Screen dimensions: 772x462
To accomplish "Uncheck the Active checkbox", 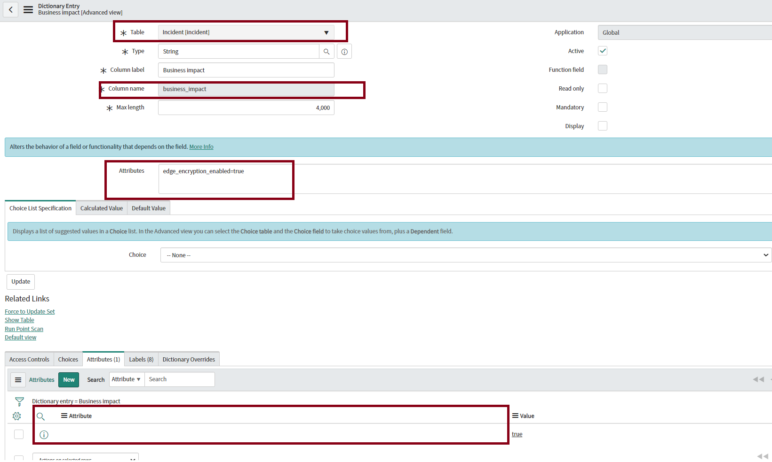I will [602, 51].
